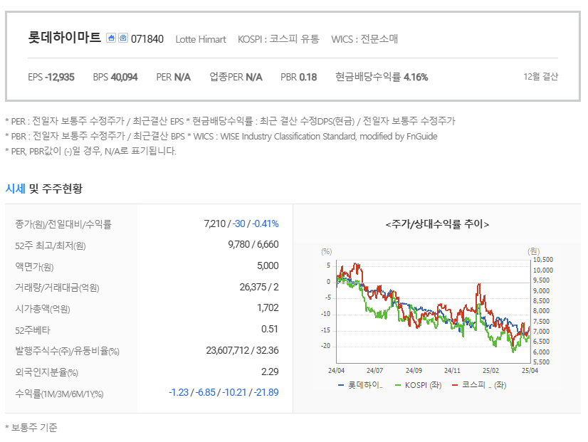Viewport: 588px width, 442px height.
Task: Click 현금배당수익률 4.16% value
Action: tap(382, 78)
